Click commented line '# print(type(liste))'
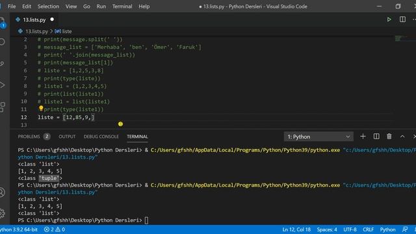 click(x=69, y=79)
